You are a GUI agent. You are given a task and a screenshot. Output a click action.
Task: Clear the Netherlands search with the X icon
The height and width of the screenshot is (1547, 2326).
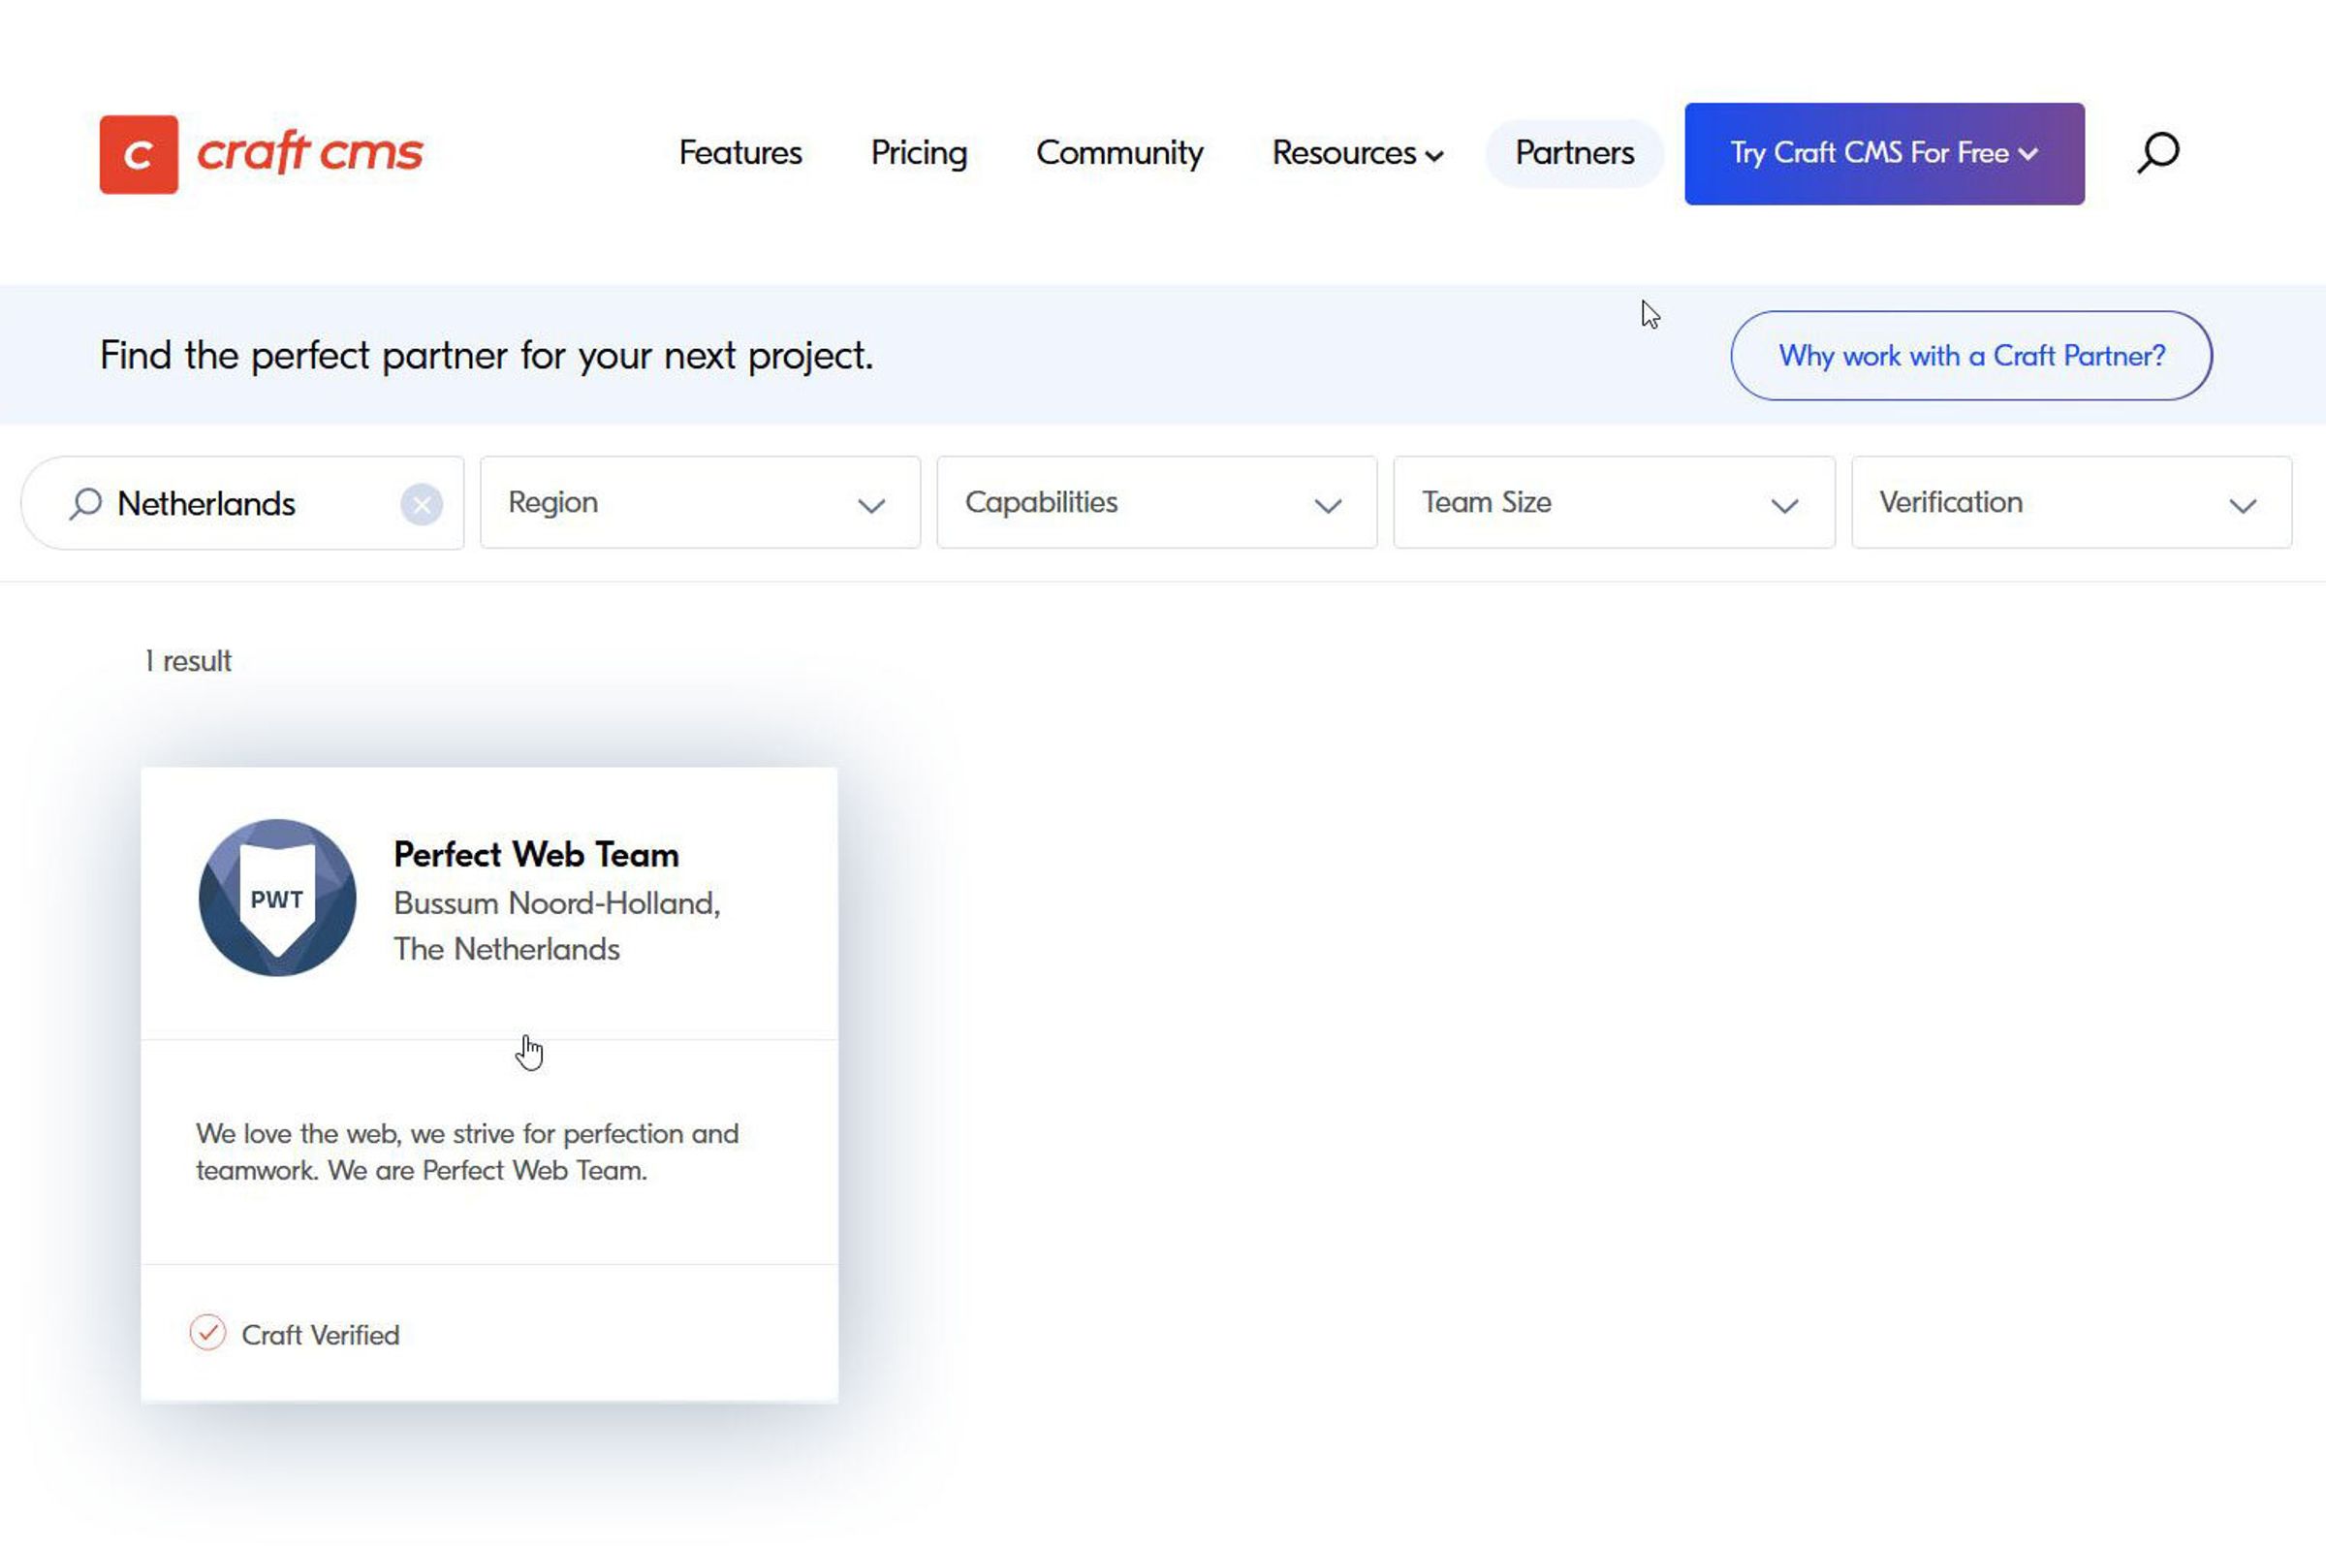click(422, 505)
